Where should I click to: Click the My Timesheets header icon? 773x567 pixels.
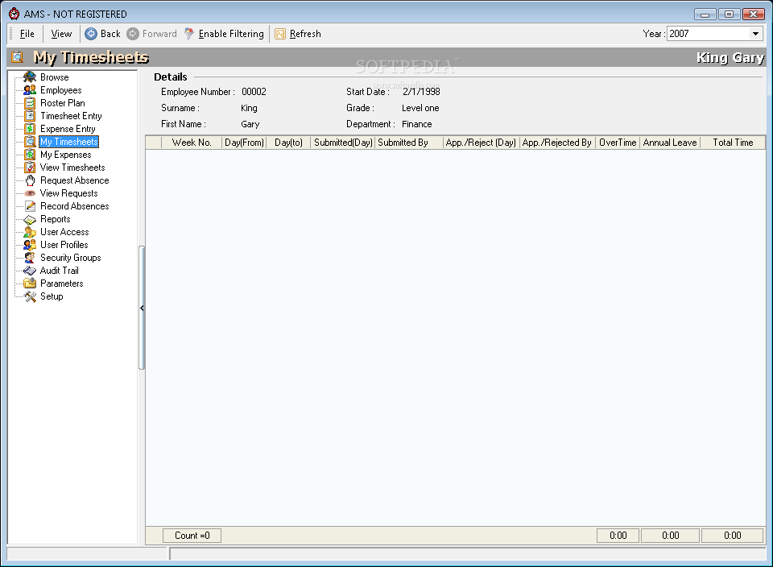point(17,57)
